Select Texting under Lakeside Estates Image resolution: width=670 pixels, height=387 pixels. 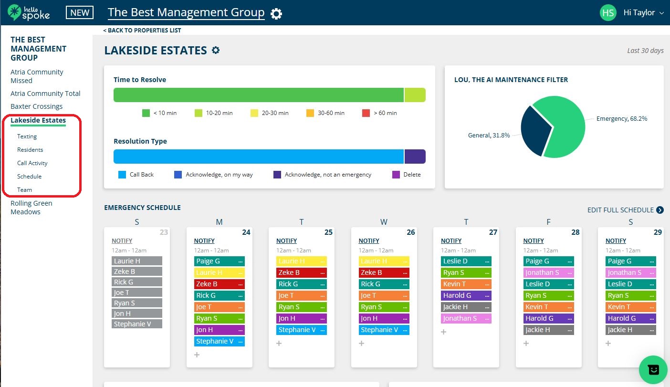pyautogui.click(x=27, y=136)
